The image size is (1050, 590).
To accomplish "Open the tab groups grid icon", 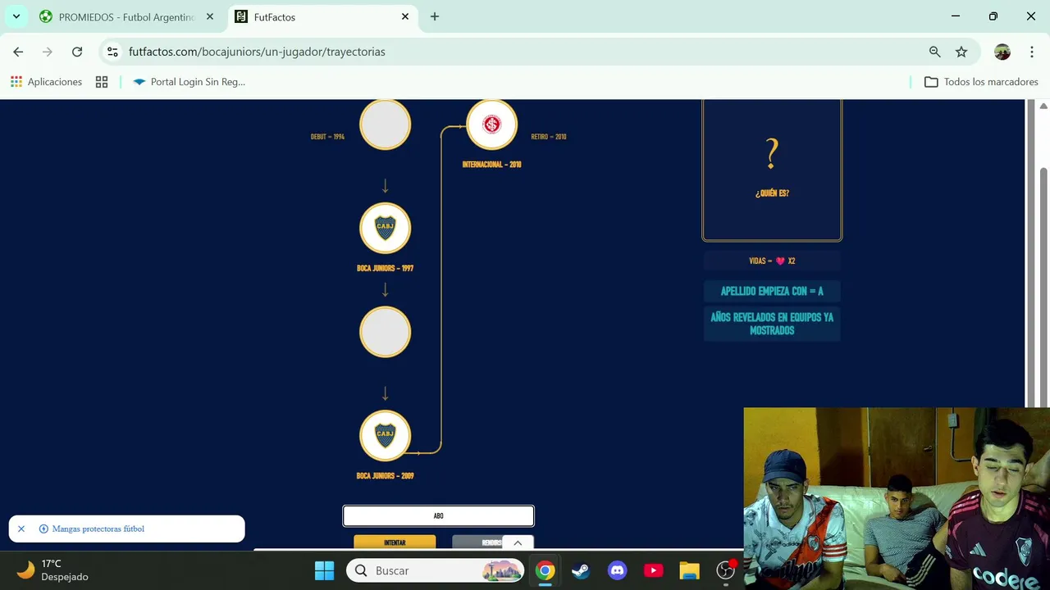I will [x=102, y=82].
